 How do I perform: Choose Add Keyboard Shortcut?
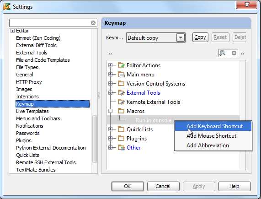coord(213,126)
